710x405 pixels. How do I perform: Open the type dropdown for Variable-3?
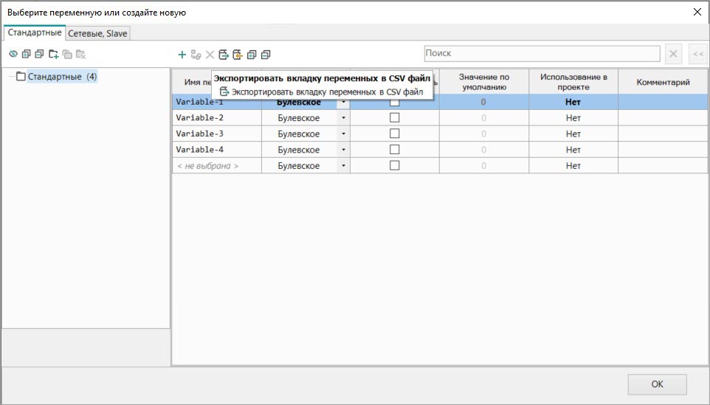343,134
